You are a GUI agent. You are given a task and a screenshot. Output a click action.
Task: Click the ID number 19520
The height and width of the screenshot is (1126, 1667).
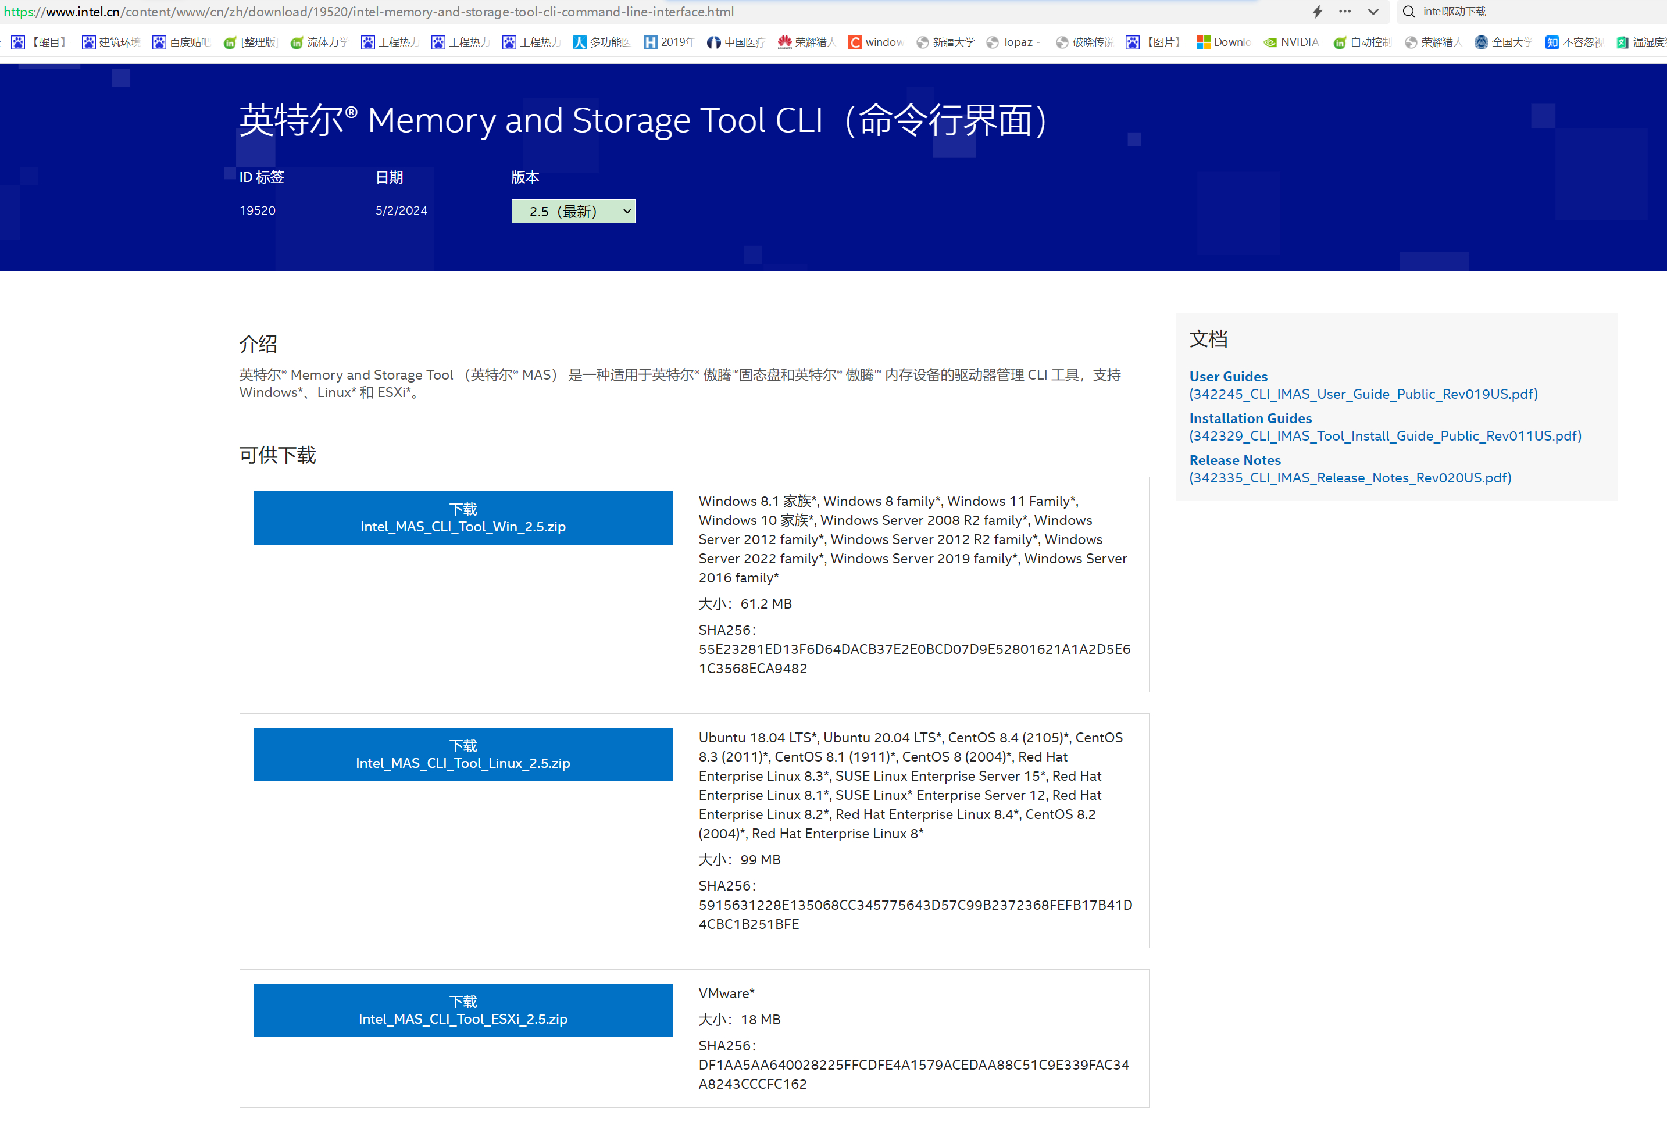click(258, 210)
